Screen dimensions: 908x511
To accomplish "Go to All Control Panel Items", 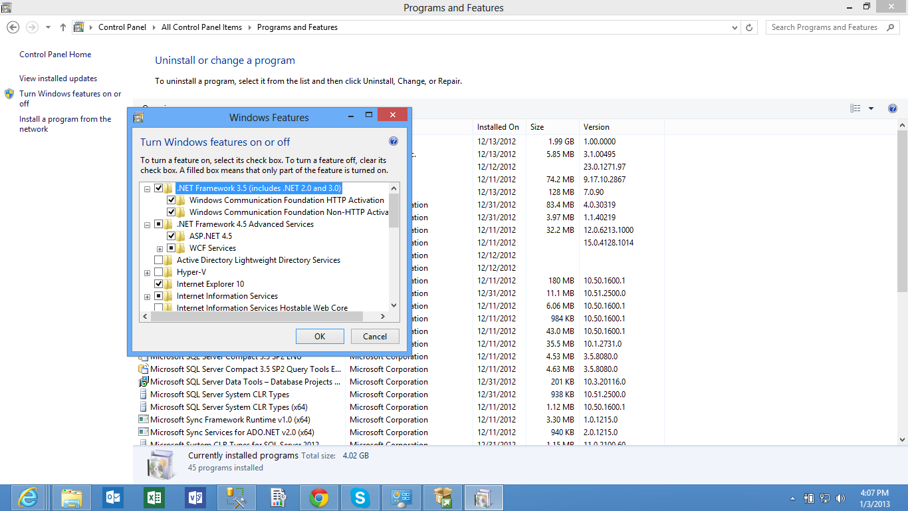I will (201, 27).
